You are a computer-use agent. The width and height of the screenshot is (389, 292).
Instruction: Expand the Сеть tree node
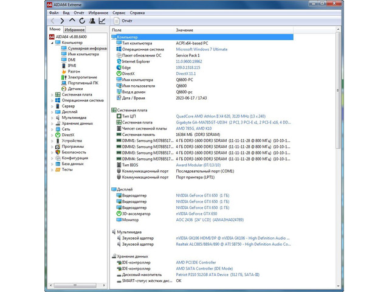point(52,129)
